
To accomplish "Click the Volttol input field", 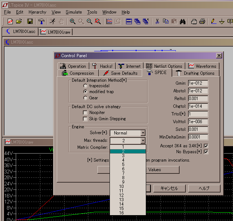I will [x=198, y=122].
